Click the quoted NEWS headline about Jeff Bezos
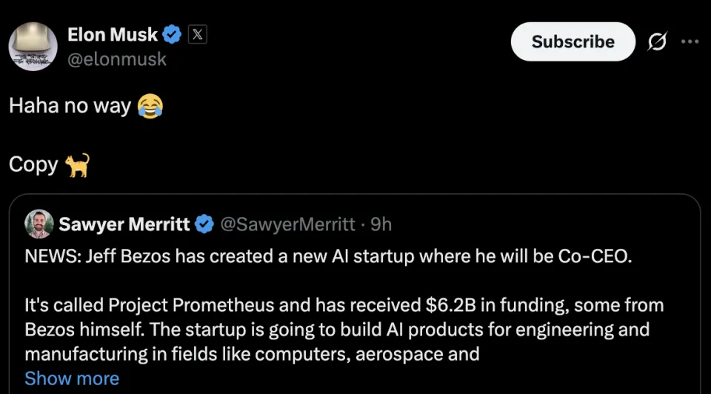The image size is (711, 394). (327, 257)
